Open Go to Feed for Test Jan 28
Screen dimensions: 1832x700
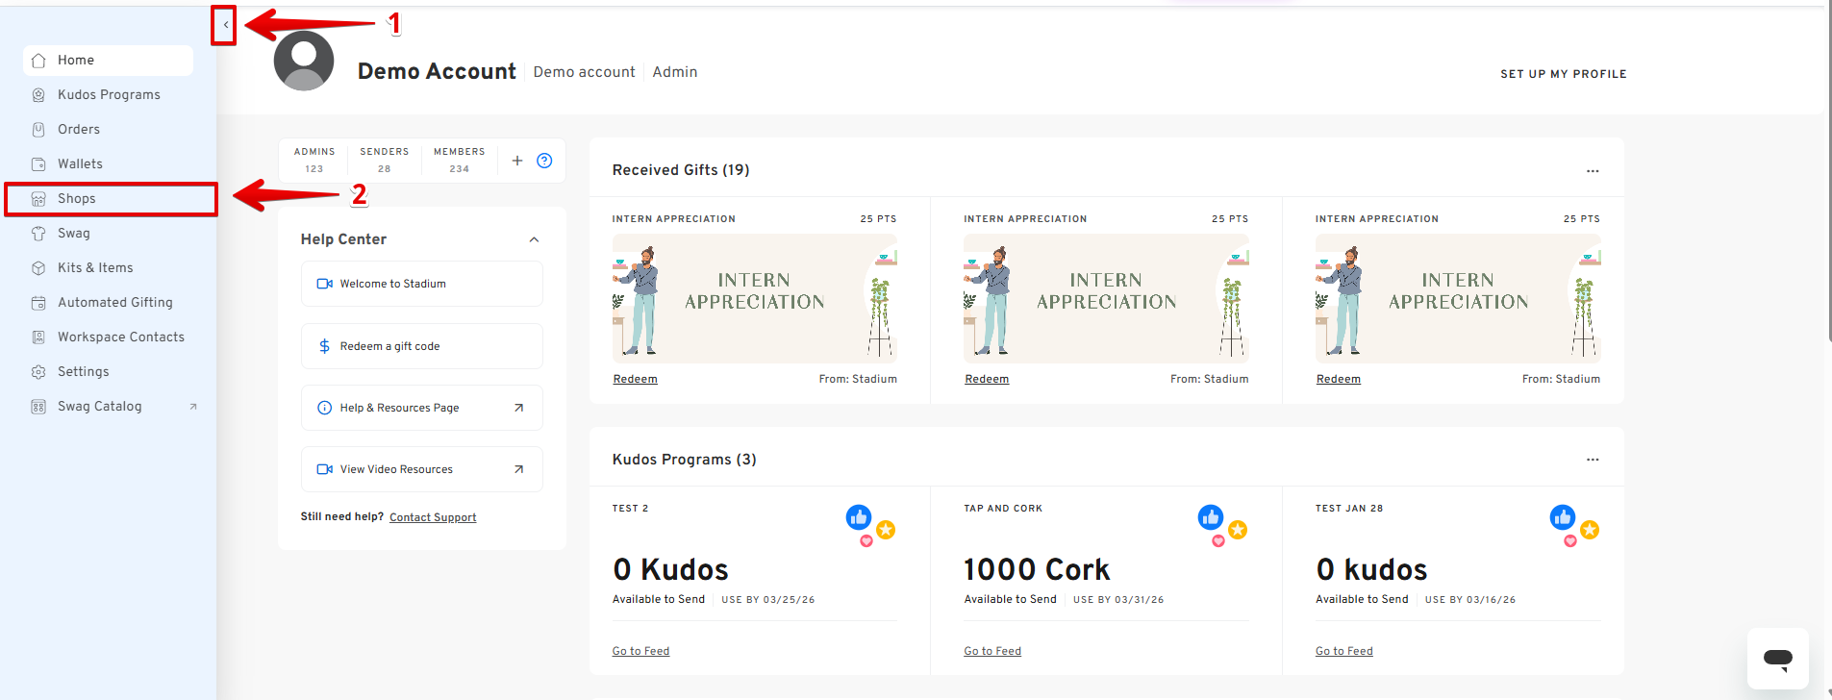[x=1343, y=651]
